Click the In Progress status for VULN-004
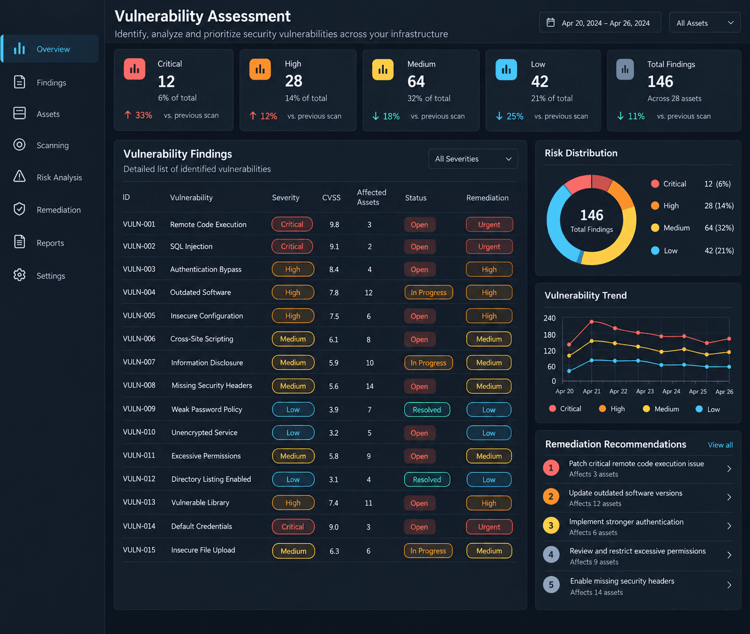 [x=428, y=293]
